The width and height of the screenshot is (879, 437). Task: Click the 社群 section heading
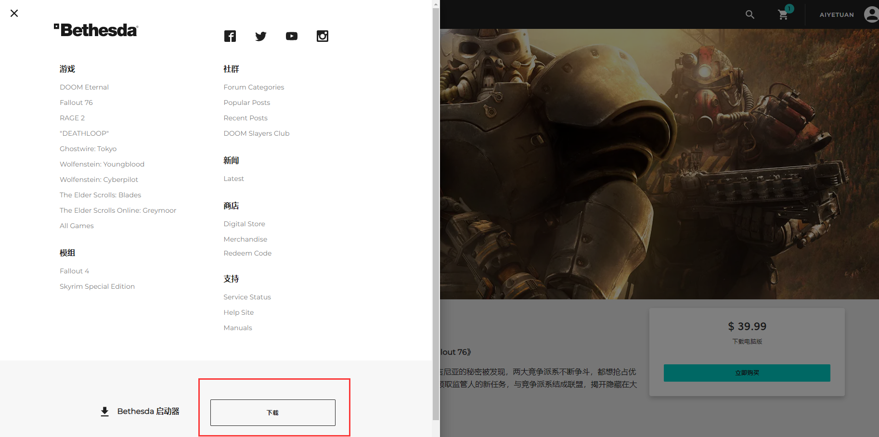click(231, 69)
